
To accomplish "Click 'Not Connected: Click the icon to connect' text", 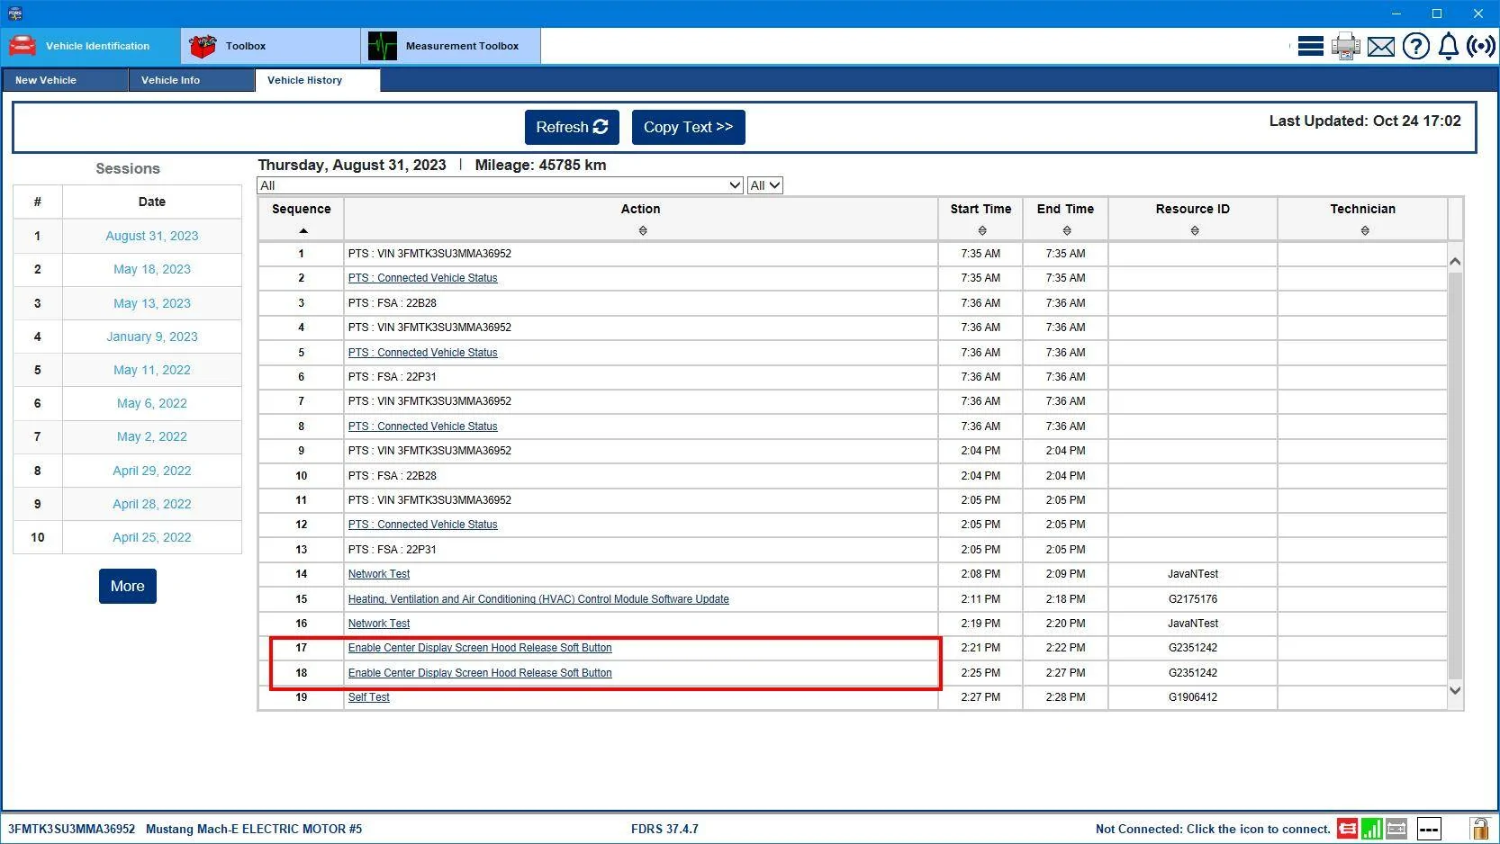I will [1213, 829].
